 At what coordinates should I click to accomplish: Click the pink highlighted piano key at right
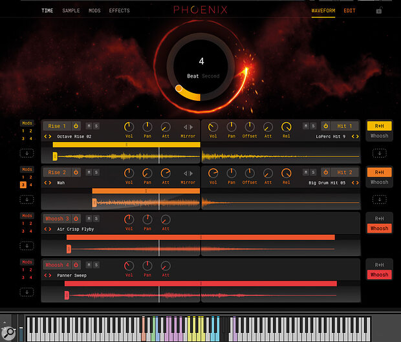click(x=235, y=328)
